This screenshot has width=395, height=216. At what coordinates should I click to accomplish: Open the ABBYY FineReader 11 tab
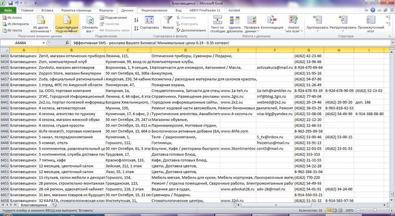205,10
